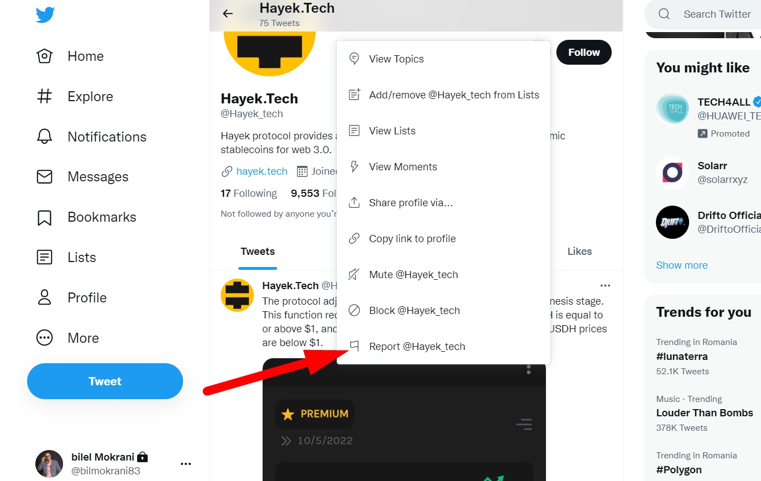Click the TECH4ALL avatar
Image resolution: width=761 pixels, height=481 pixels.
673,109
